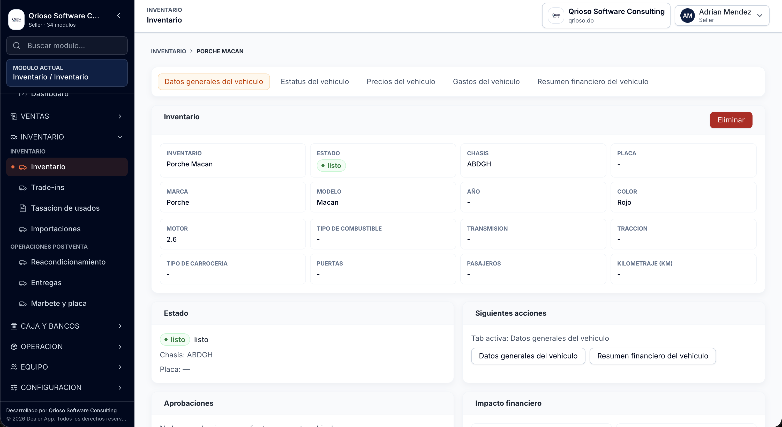Click the CONFIGURACION sliders icon
This screenshot has height=427, width=782.
point(14,387)
